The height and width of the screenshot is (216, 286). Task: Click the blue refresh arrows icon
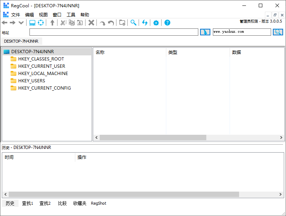tap(145, 23)
